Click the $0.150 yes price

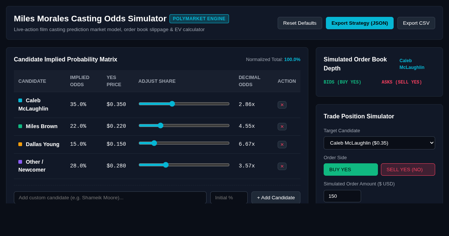coord(116,144)
